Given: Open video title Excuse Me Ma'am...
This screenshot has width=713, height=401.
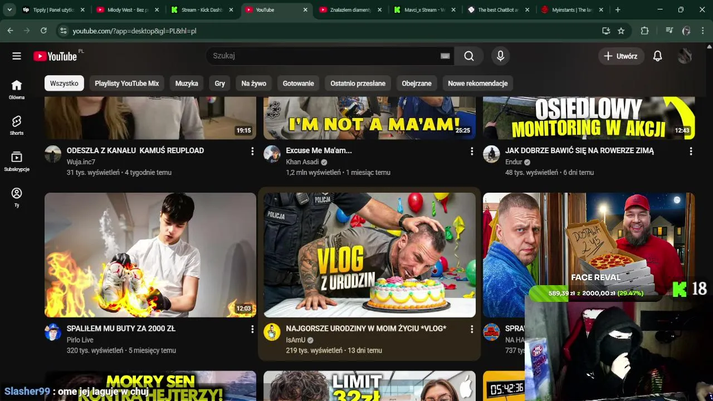Looking at the screenshot, I should (x=319, y=150).
